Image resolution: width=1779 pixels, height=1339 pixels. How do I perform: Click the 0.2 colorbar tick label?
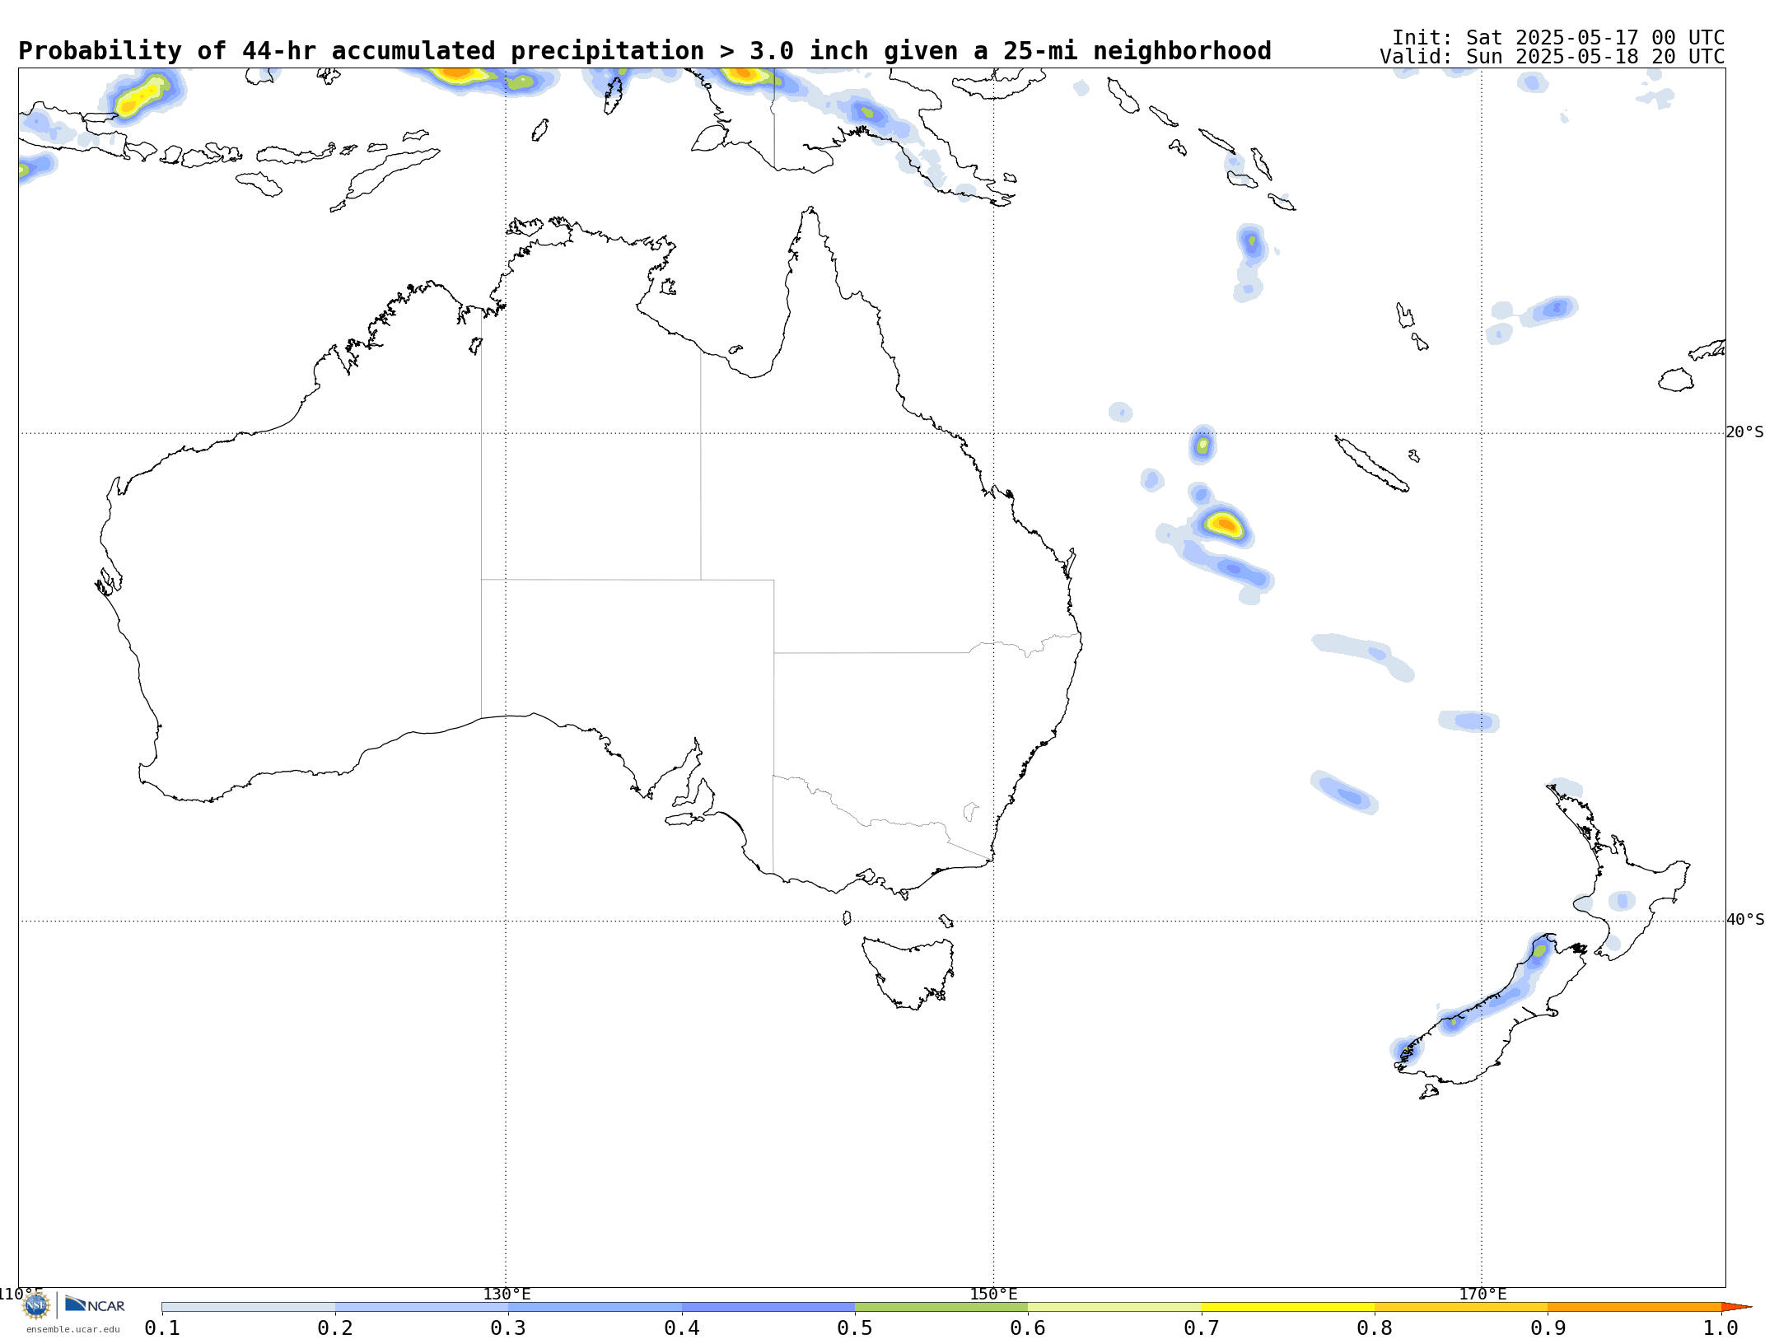[335, 1328]
